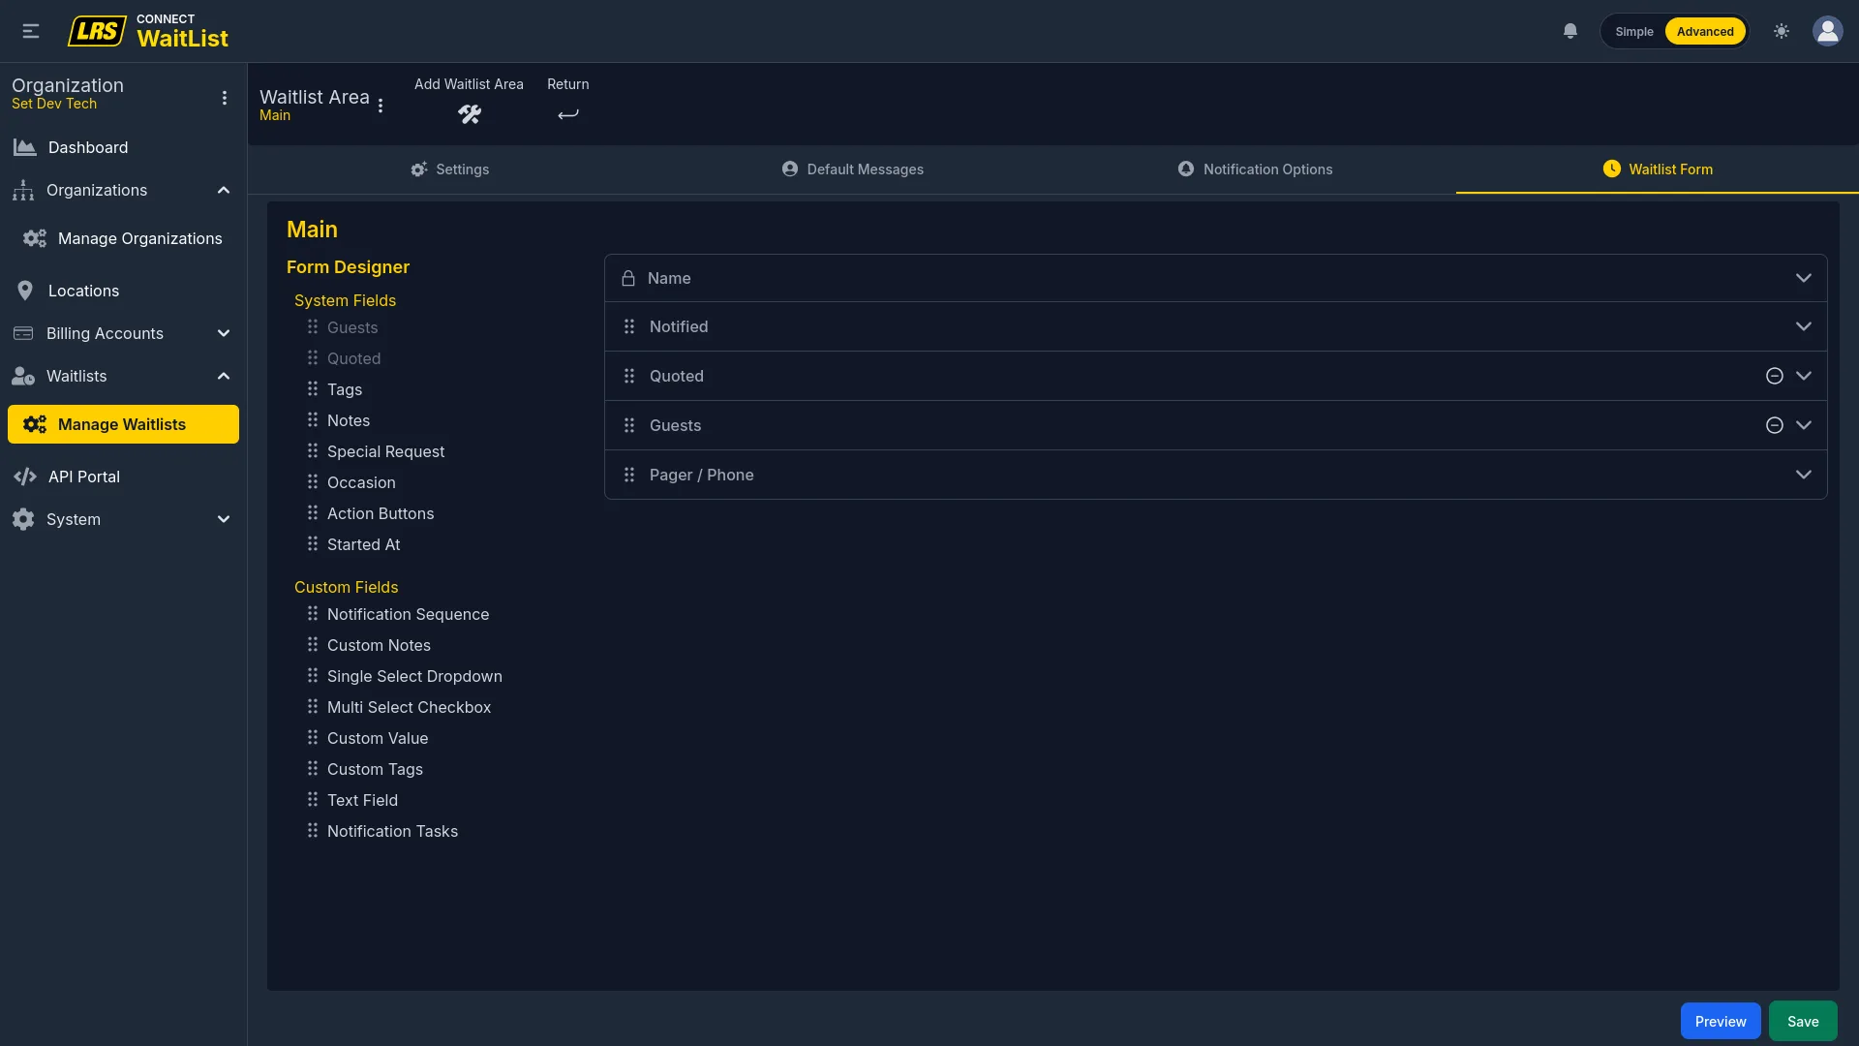Screen dimensions: 1859x1046
Task: Click Occasion field drag handle
Action: (x=313, y=481)
